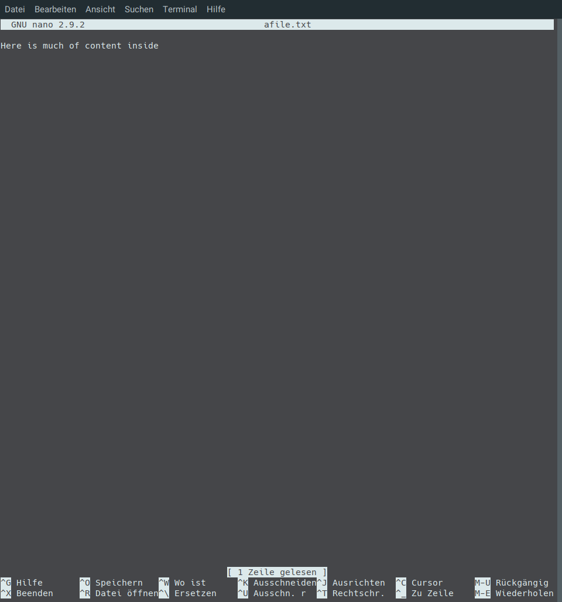
Task: Click the ^\ Ersetzen shortcut
Action: point(187,593)
